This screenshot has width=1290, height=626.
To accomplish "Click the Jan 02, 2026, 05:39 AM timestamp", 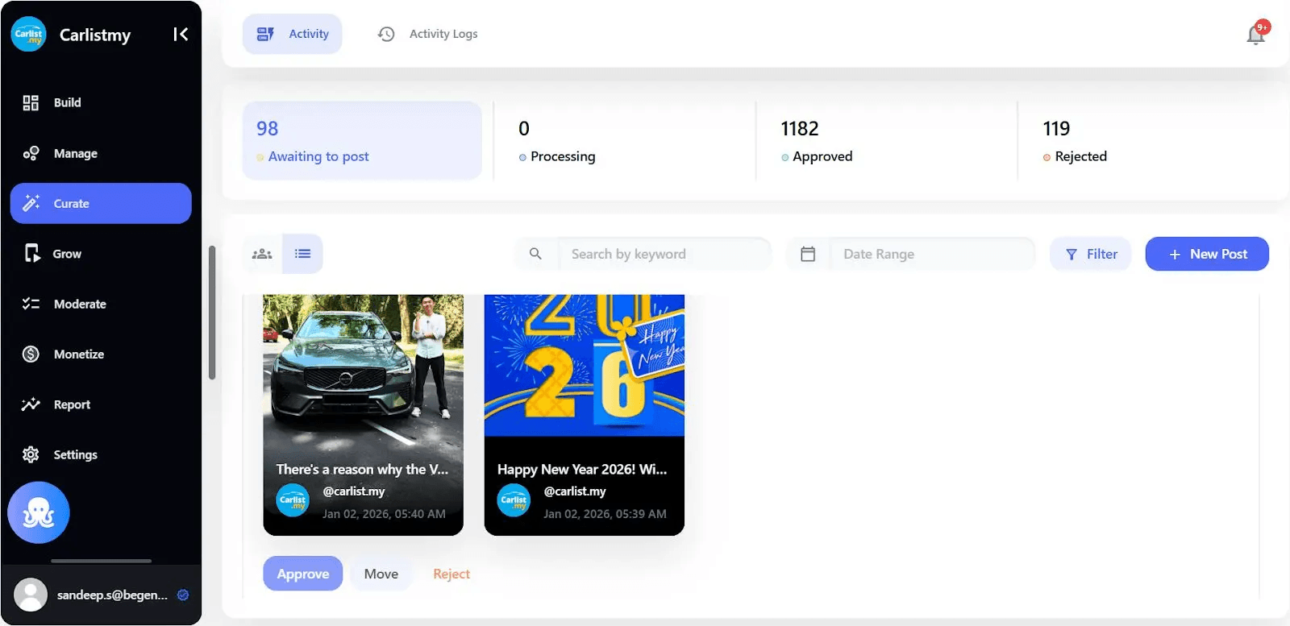I will pyautogui.click(x=605, y=513).
